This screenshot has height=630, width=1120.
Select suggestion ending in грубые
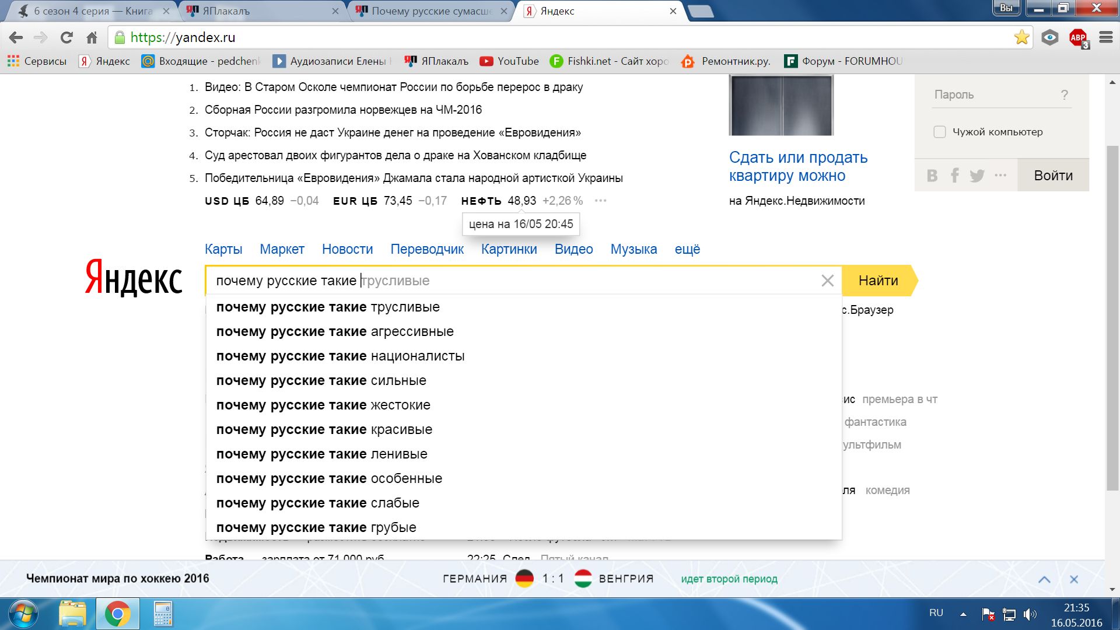pyautogui.click(x=524, y=527)
